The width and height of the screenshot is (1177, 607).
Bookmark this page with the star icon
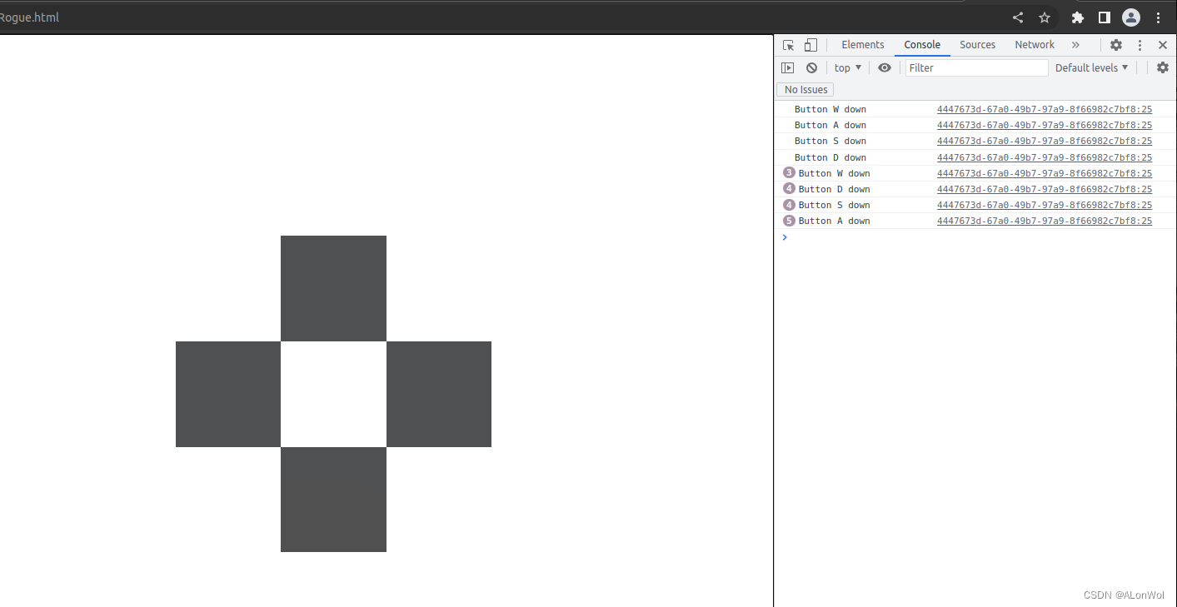point(1045,17)
